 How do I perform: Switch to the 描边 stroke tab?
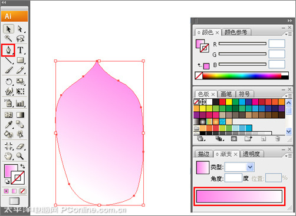[203, 154]
